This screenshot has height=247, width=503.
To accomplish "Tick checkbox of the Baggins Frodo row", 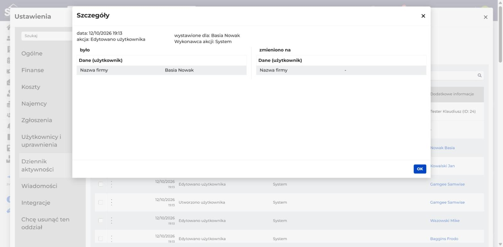I will tap(101, 239).
